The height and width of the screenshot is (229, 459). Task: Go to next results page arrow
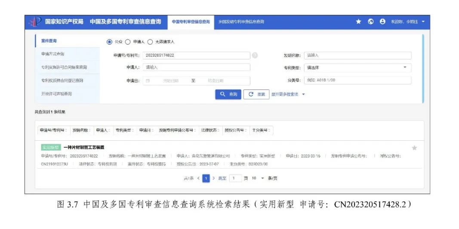pos(213,178)
